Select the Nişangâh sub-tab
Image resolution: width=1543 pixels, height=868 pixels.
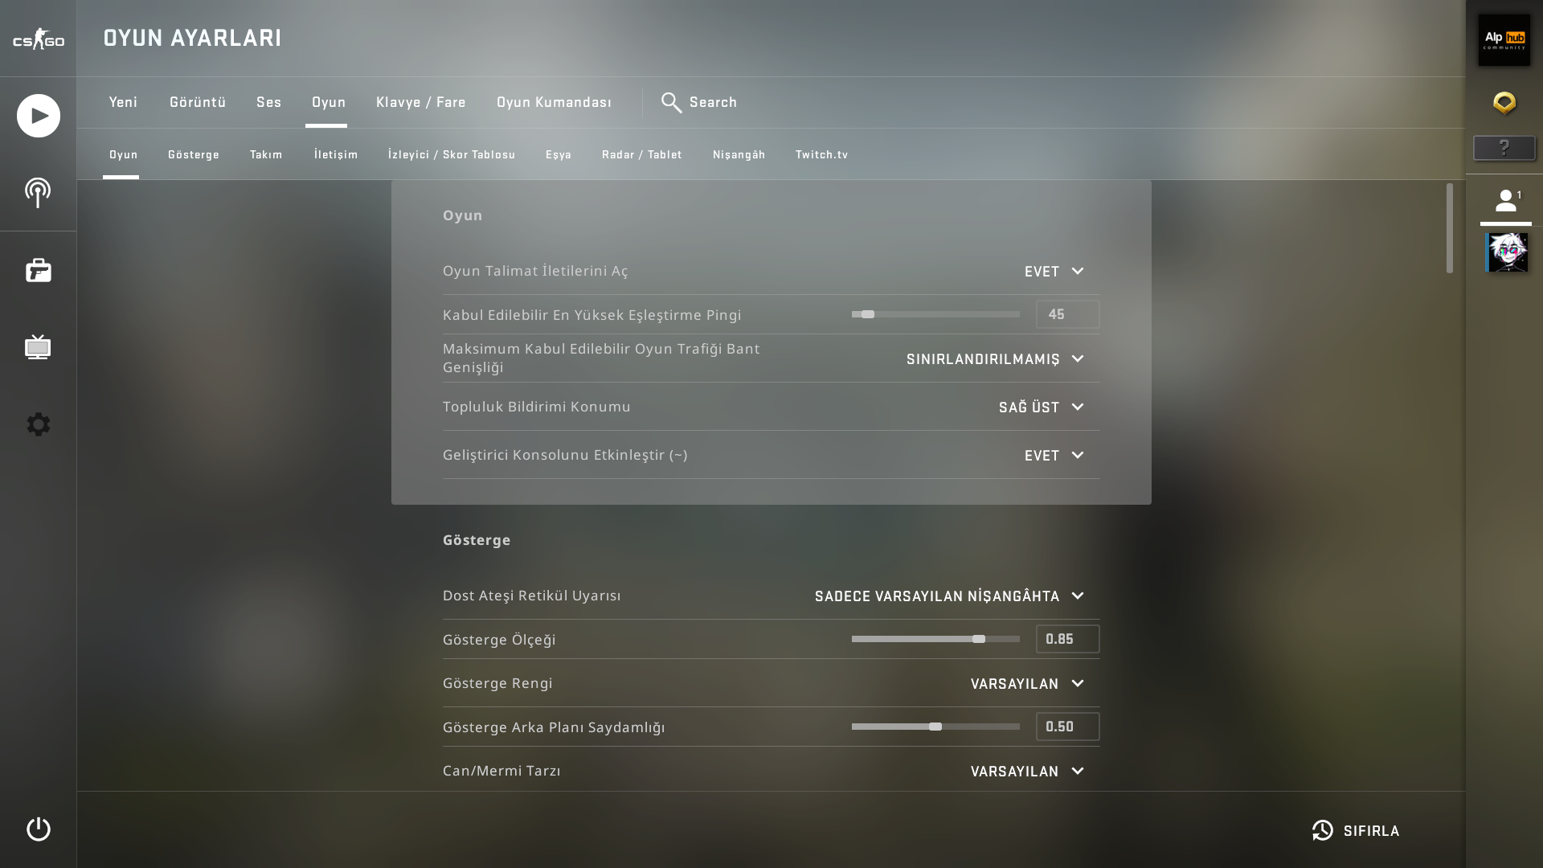point(739,154)
